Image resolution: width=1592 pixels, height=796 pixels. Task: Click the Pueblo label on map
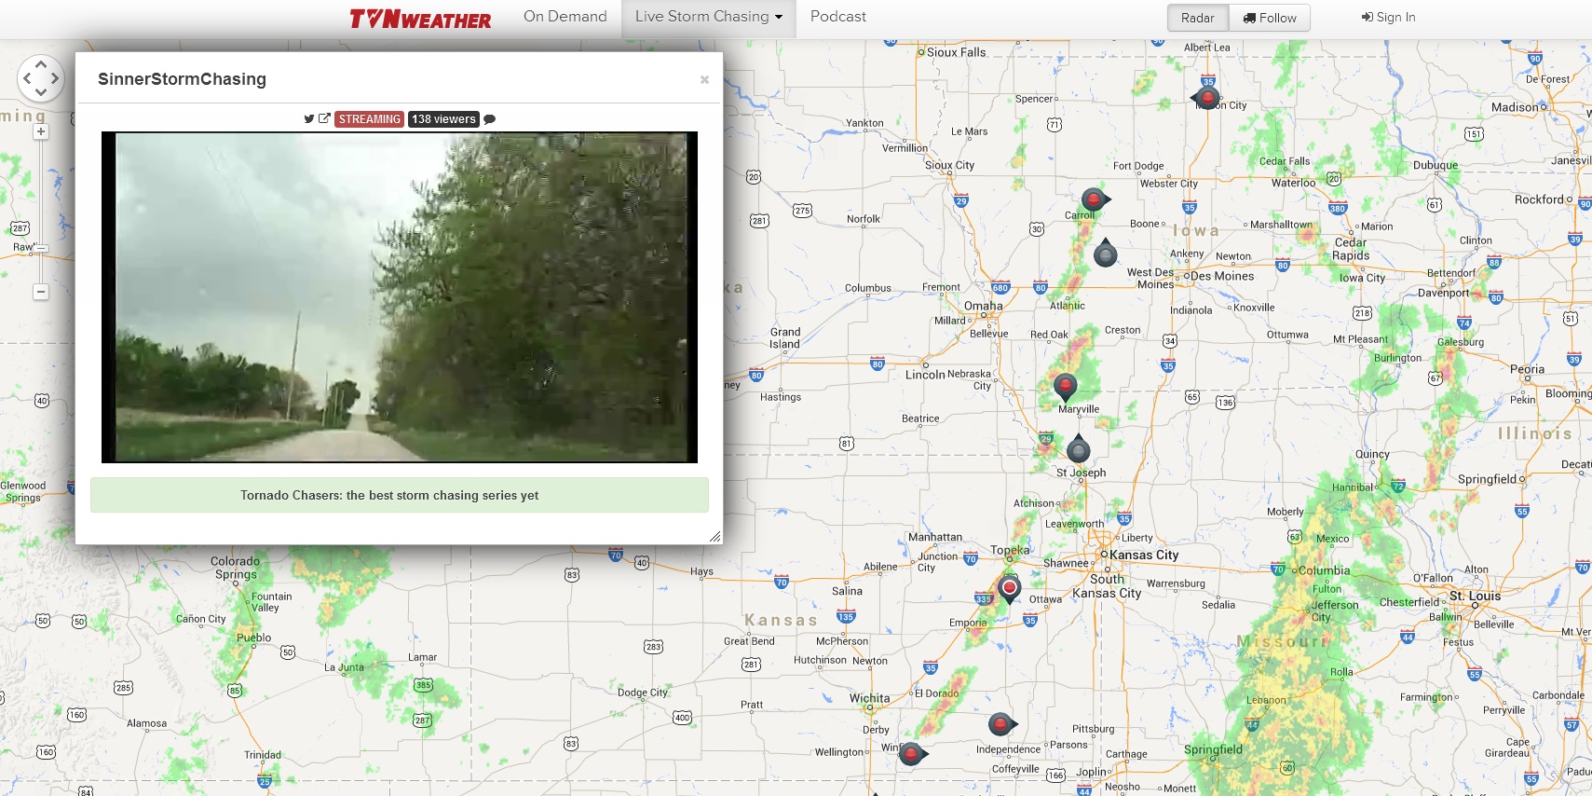(254, 638)
